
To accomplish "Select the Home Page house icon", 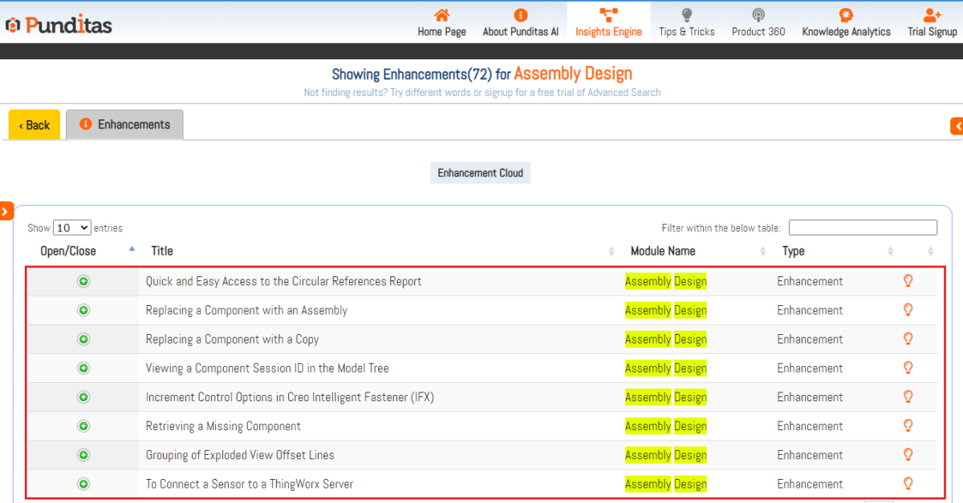I will click(x=441, y=14).
